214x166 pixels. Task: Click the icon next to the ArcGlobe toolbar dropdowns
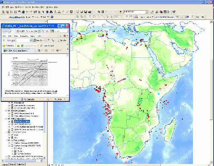click(52, 17)
